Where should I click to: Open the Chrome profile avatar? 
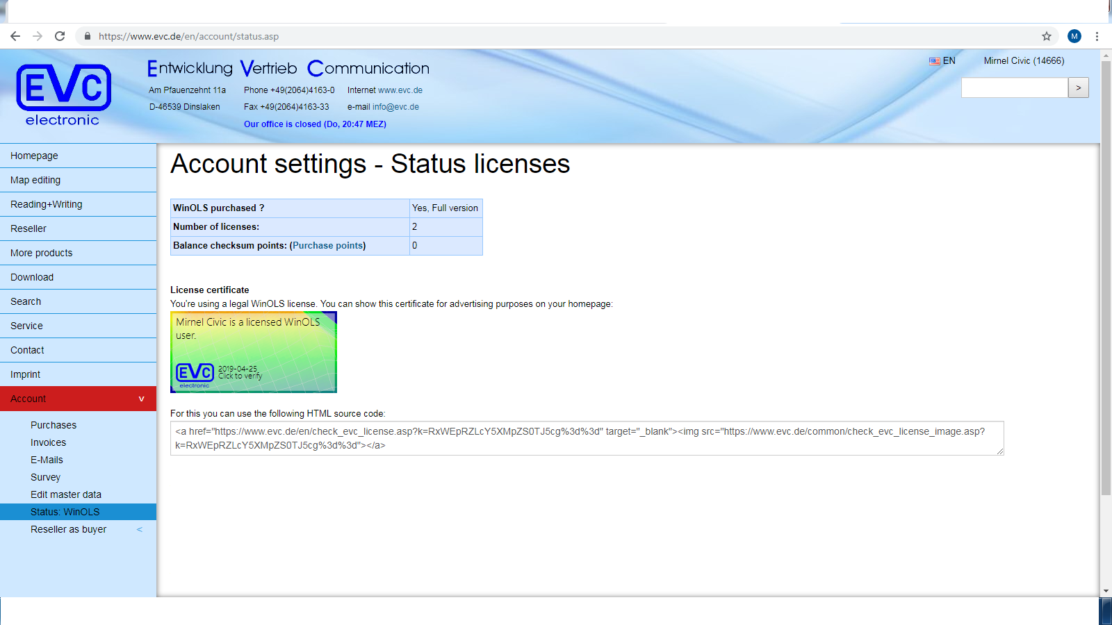1074,36
